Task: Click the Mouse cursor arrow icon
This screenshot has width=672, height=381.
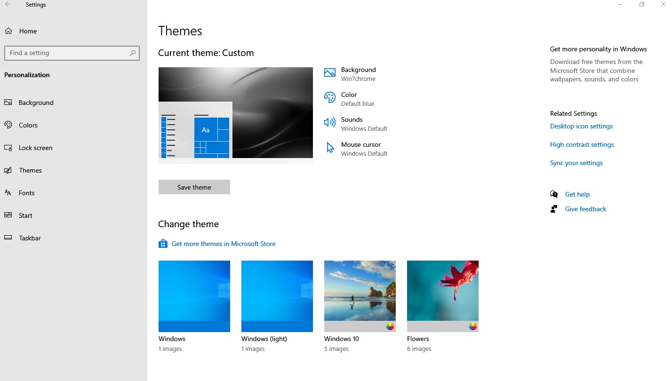Action: pos(330,148)
